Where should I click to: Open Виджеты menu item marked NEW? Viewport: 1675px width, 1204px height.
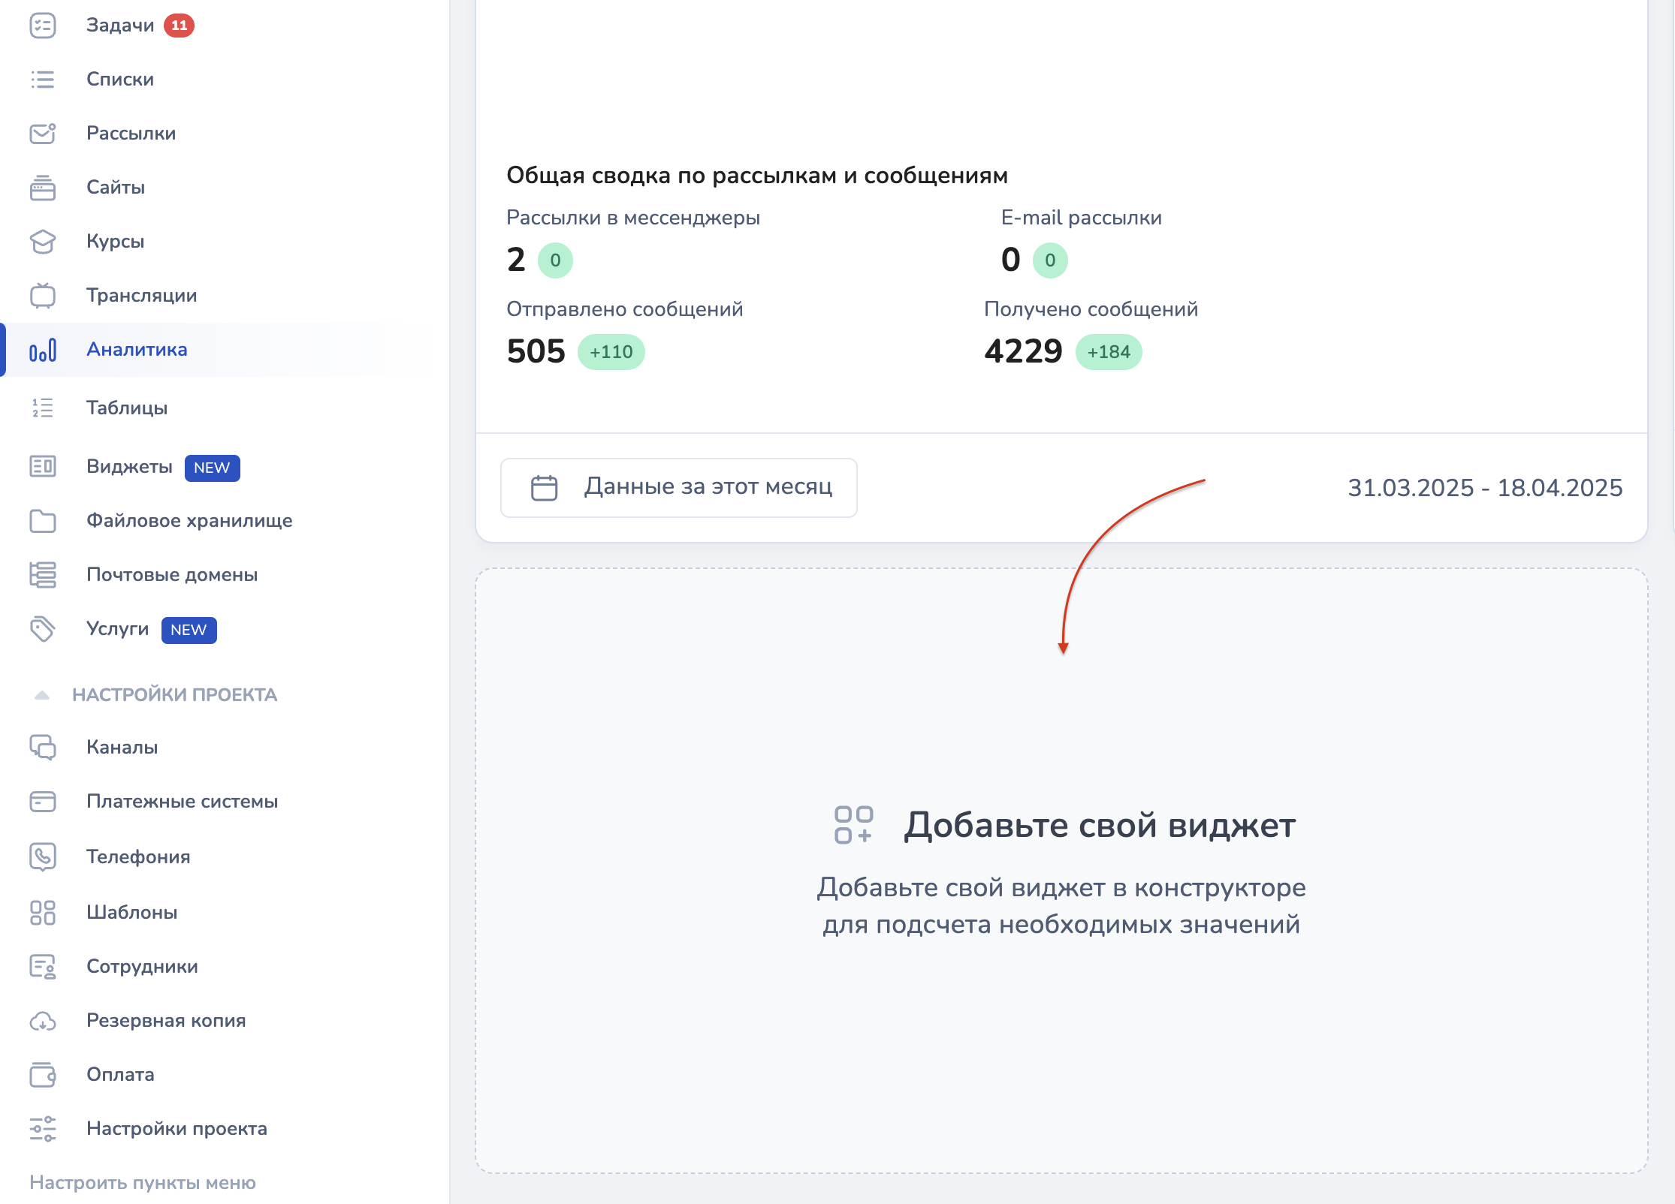coord(129,467)
